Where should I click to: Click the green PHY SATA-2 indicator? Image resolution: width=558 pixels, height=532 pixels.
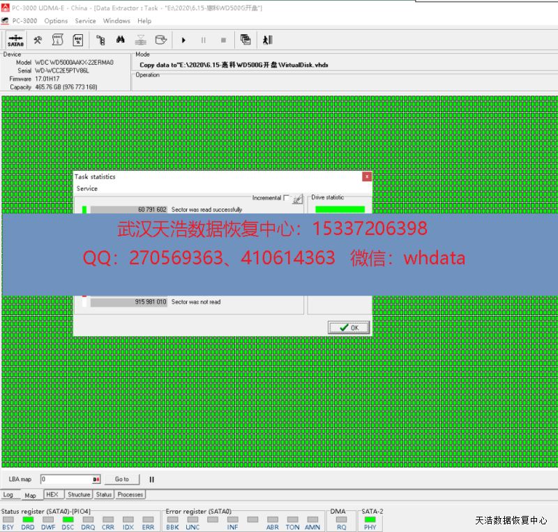pyautogui.click(x=370, y=519)
